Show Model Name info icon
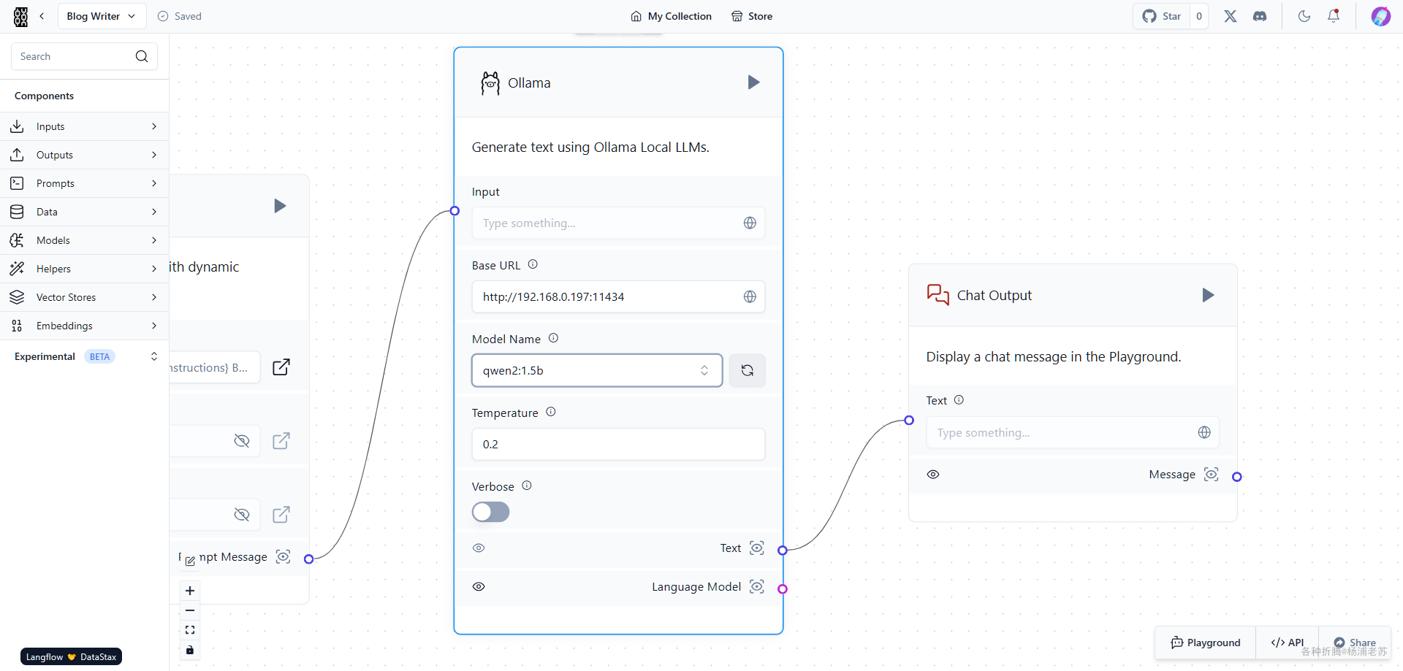The image size is (1403, 671). (x=553, y=338)
